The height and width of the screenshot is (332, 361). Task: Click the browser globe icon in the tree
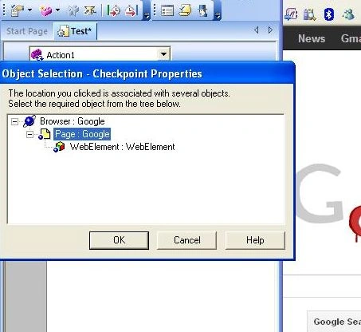pos(29,121)
